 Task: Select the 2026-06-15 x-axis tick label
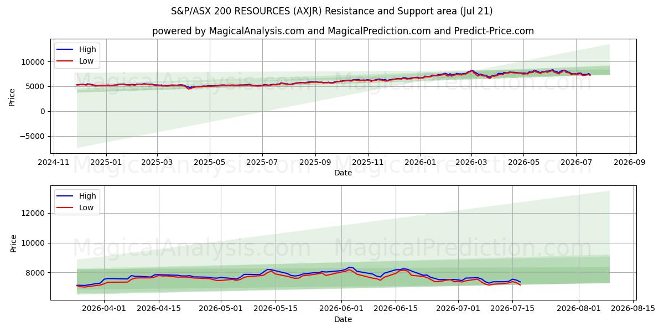(x=395, y=309)
